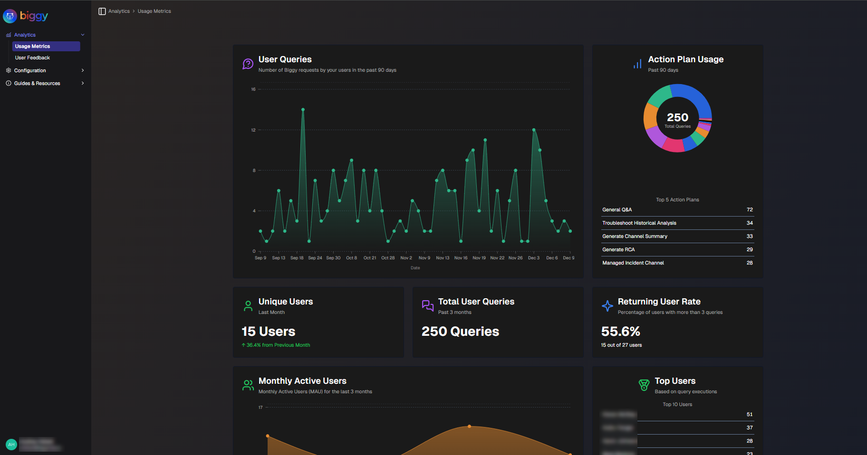Select Configuration in the sidebar
Image resolution: width=867 pixels, height=455 pixels.
[30, 70]
